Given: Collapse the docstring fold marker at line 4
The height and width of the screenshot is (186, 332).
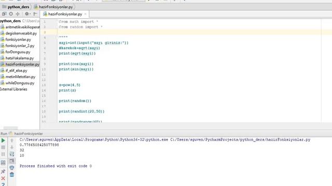Looking at the screenshot, I should [57, 37].
